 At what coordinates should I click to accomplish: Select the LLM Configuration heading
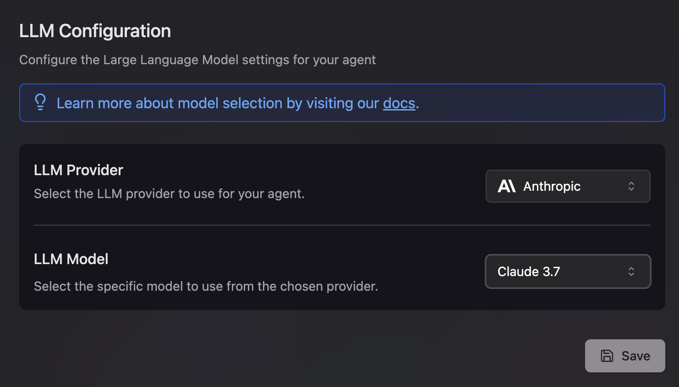pyautogui.click(x=95, y=31)
